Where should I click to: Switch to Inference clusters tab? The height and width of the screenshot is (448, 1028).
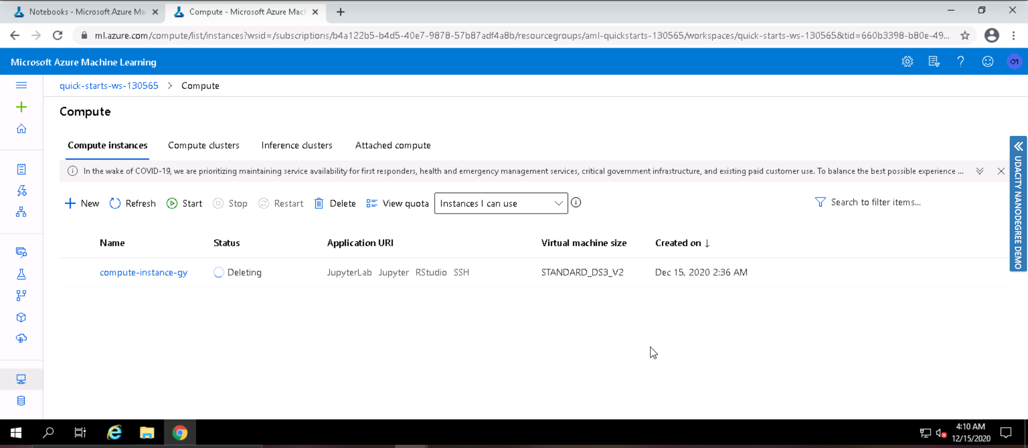point(297,145)
